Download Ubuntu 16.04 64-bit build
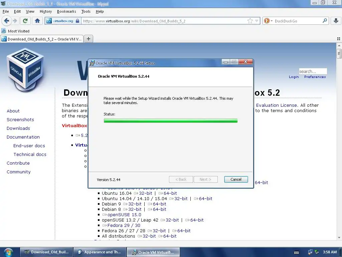 [168, 193]
